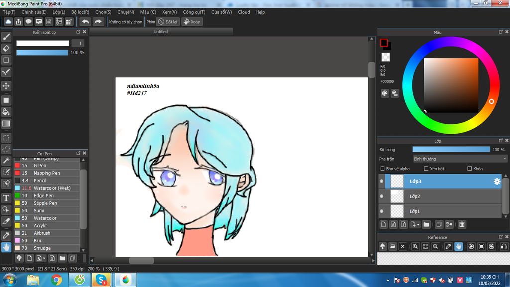Screen dimensions: 510x287
Task: Open the color palette icon in Màu panel
Action: 385,93
